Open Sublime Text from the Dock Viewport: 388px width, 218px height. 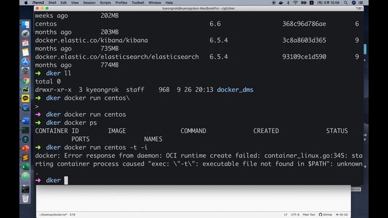25,157
